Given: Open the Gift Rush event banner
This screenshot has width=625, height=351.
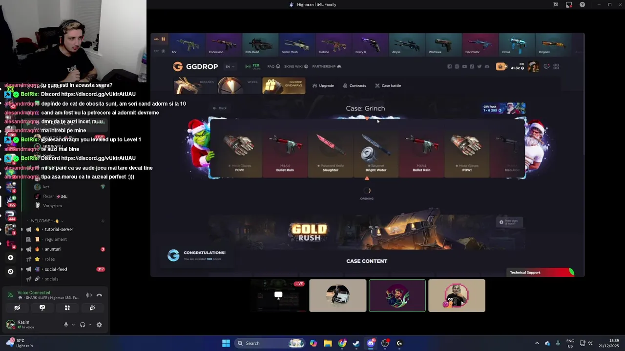Looking at the screenshot, I should coord(504,108).
